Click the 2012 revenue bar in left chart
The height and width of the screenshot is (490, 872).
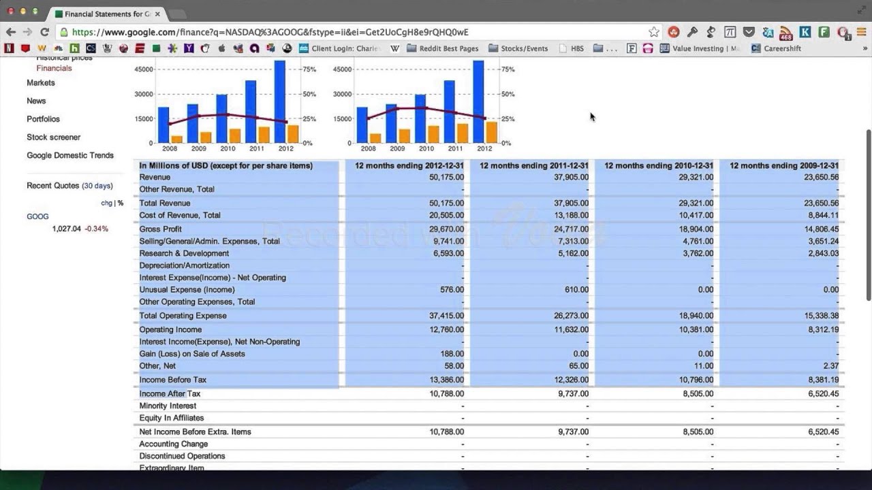point(279,101)
